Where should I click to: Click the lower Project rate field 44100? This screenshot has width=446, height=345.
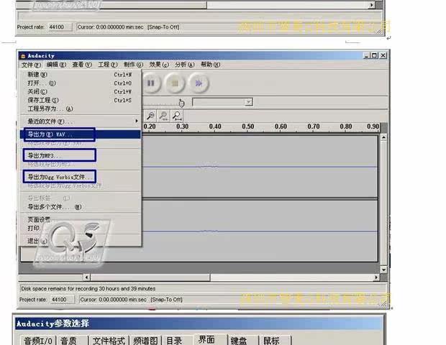(x=62, y=300)
